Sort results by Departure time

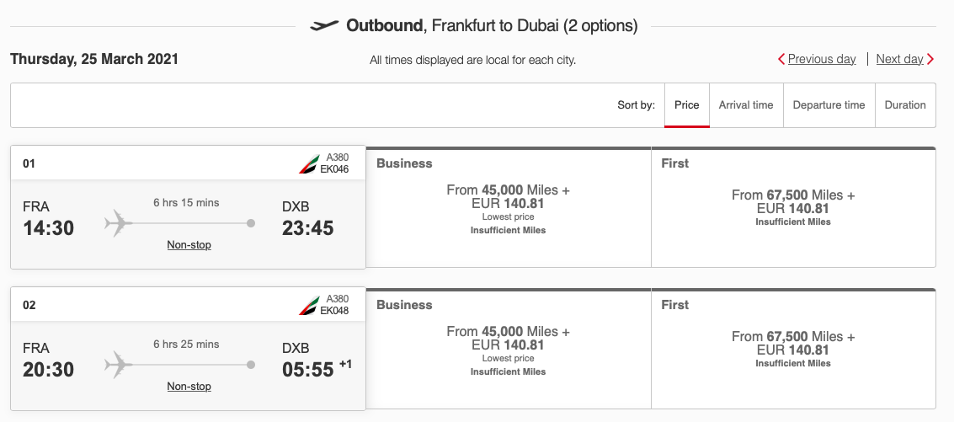829,105
